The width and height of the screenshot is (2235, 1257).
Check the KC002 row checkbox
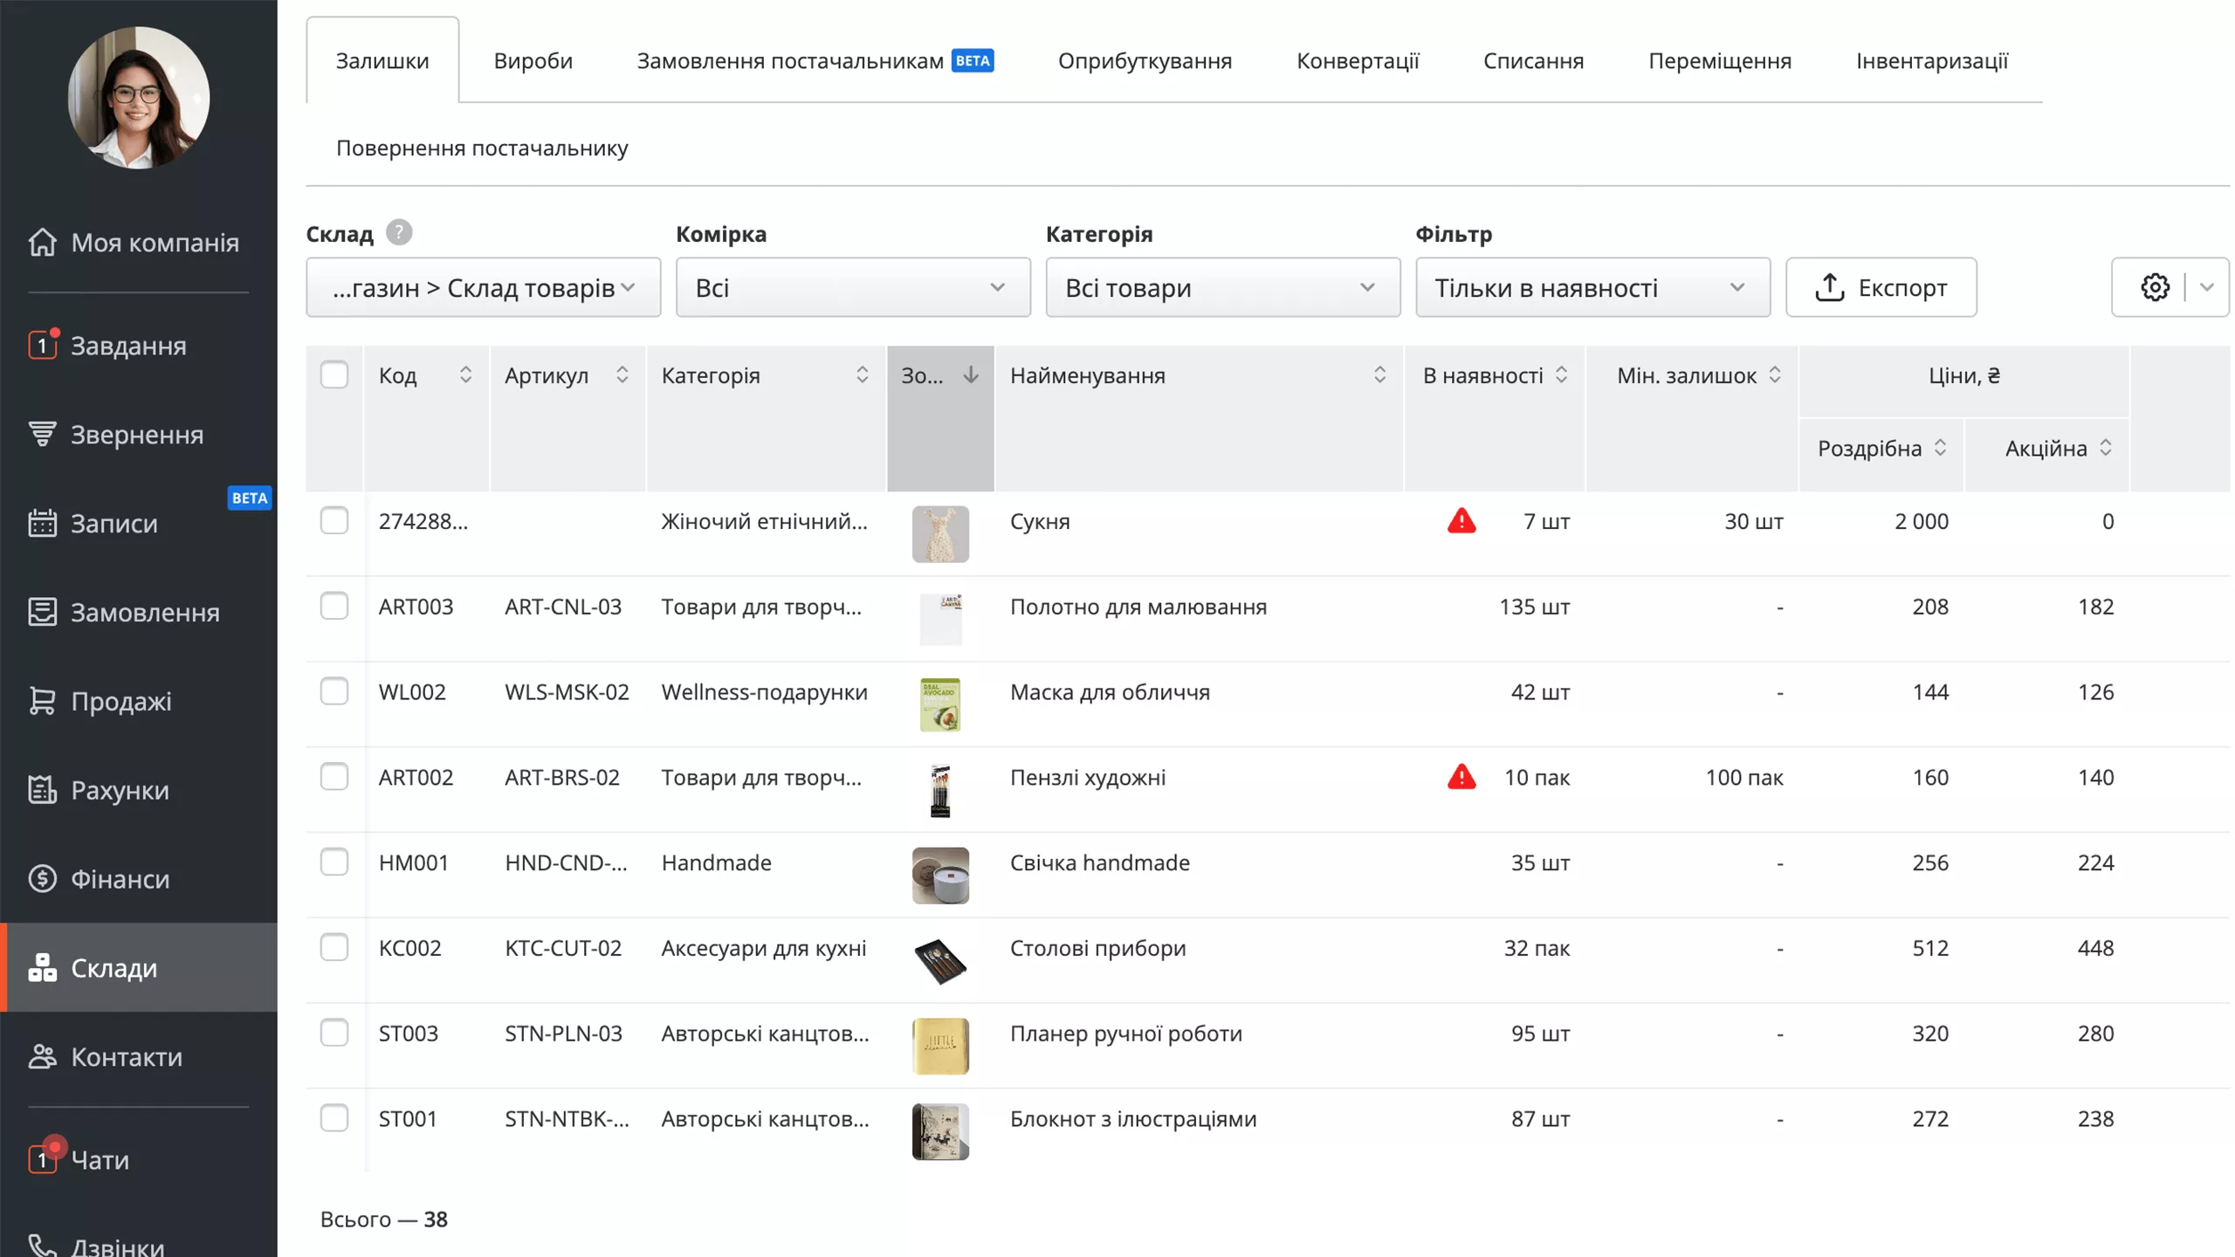click(334, 947)
